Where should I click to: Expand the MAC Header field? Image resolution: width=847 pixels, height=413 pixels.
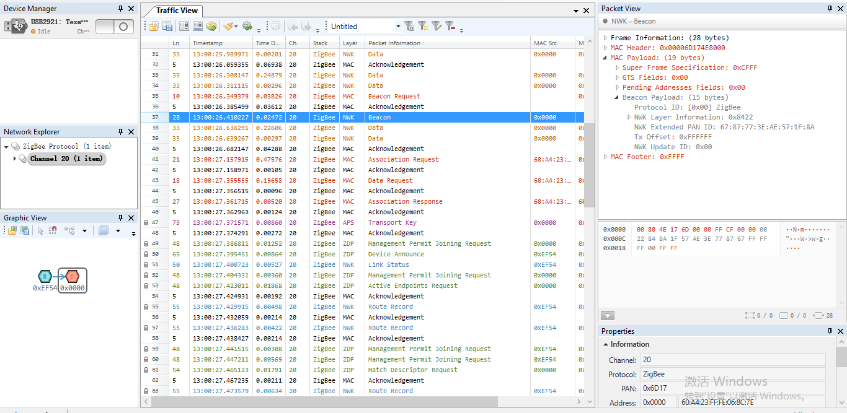pyautogui.click(x=606, y=48)
